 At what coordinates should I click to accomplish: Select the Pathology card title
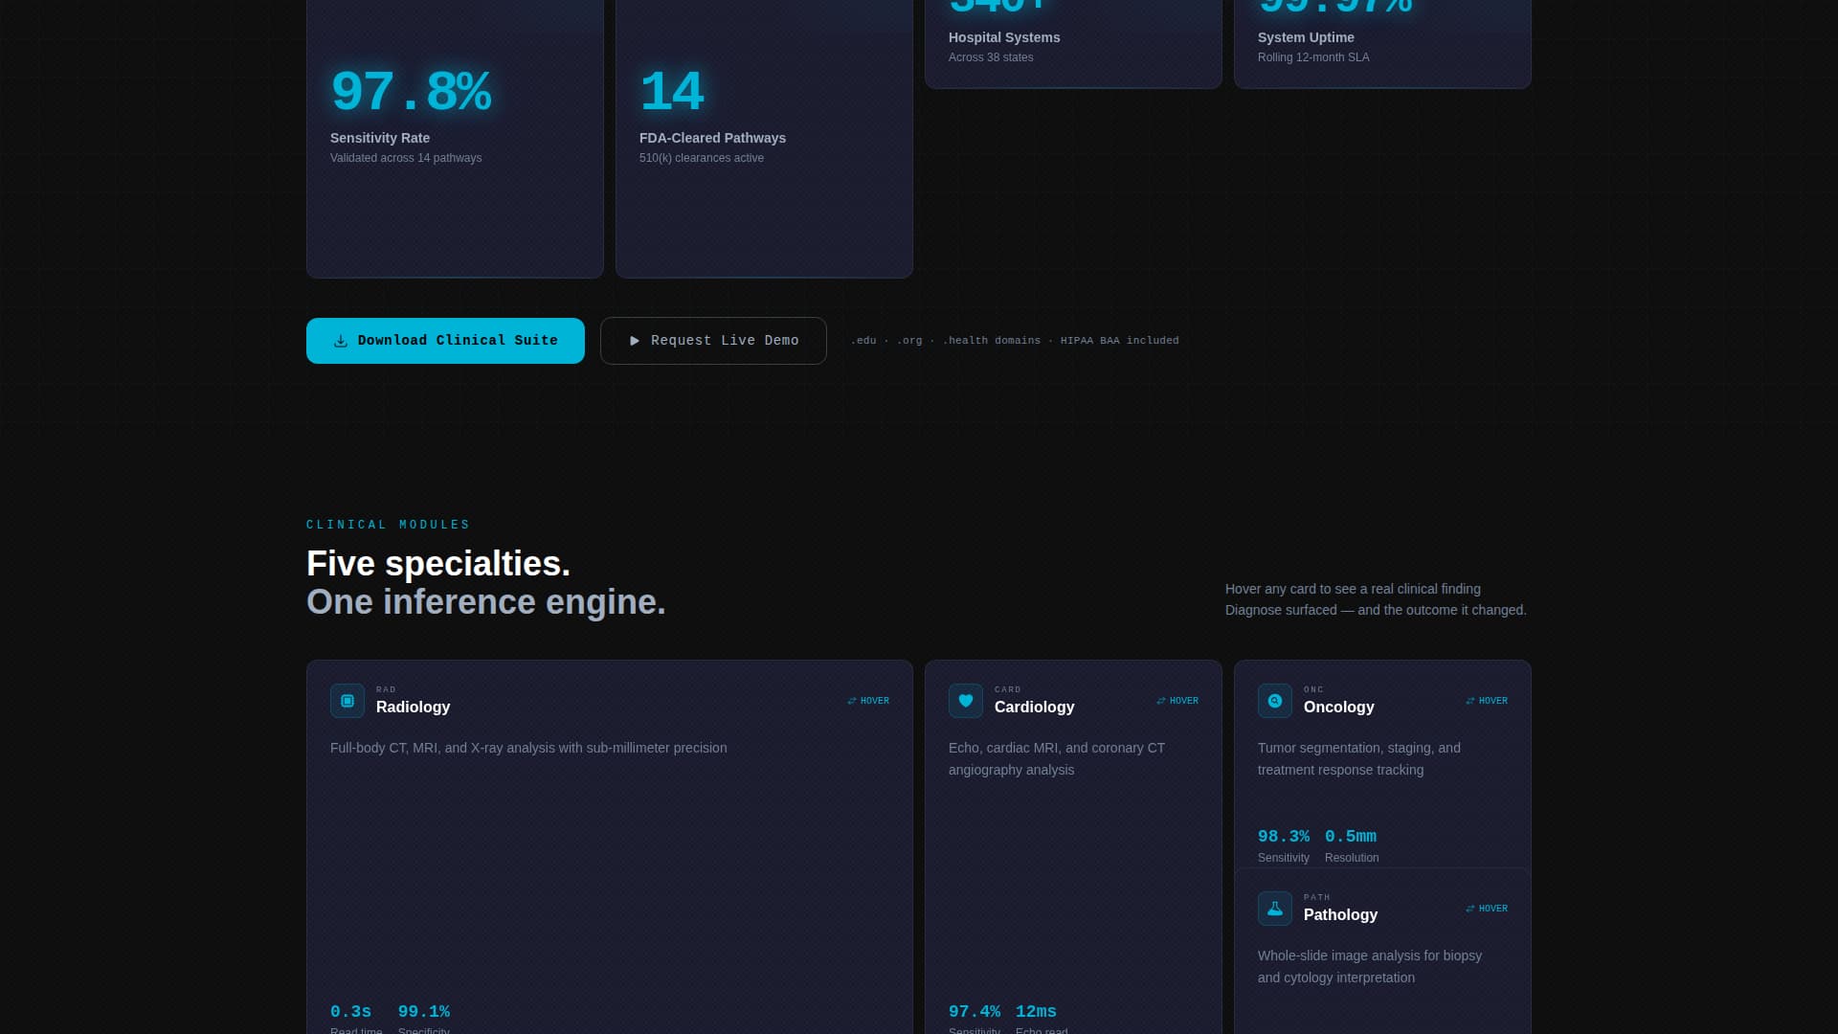1340,915
